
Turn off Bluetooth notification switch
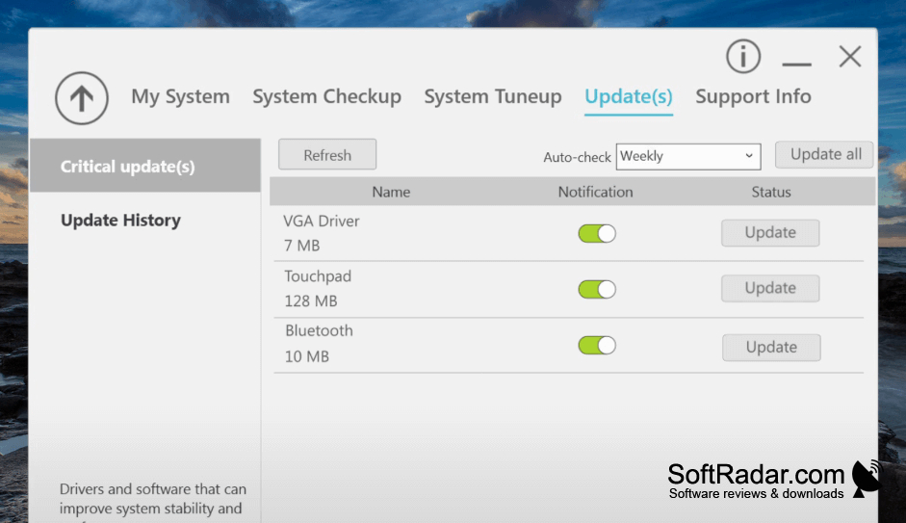click(597, 346)
